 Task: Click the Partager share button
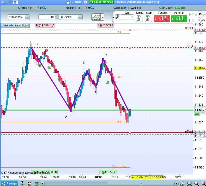[x=9, y=183]
